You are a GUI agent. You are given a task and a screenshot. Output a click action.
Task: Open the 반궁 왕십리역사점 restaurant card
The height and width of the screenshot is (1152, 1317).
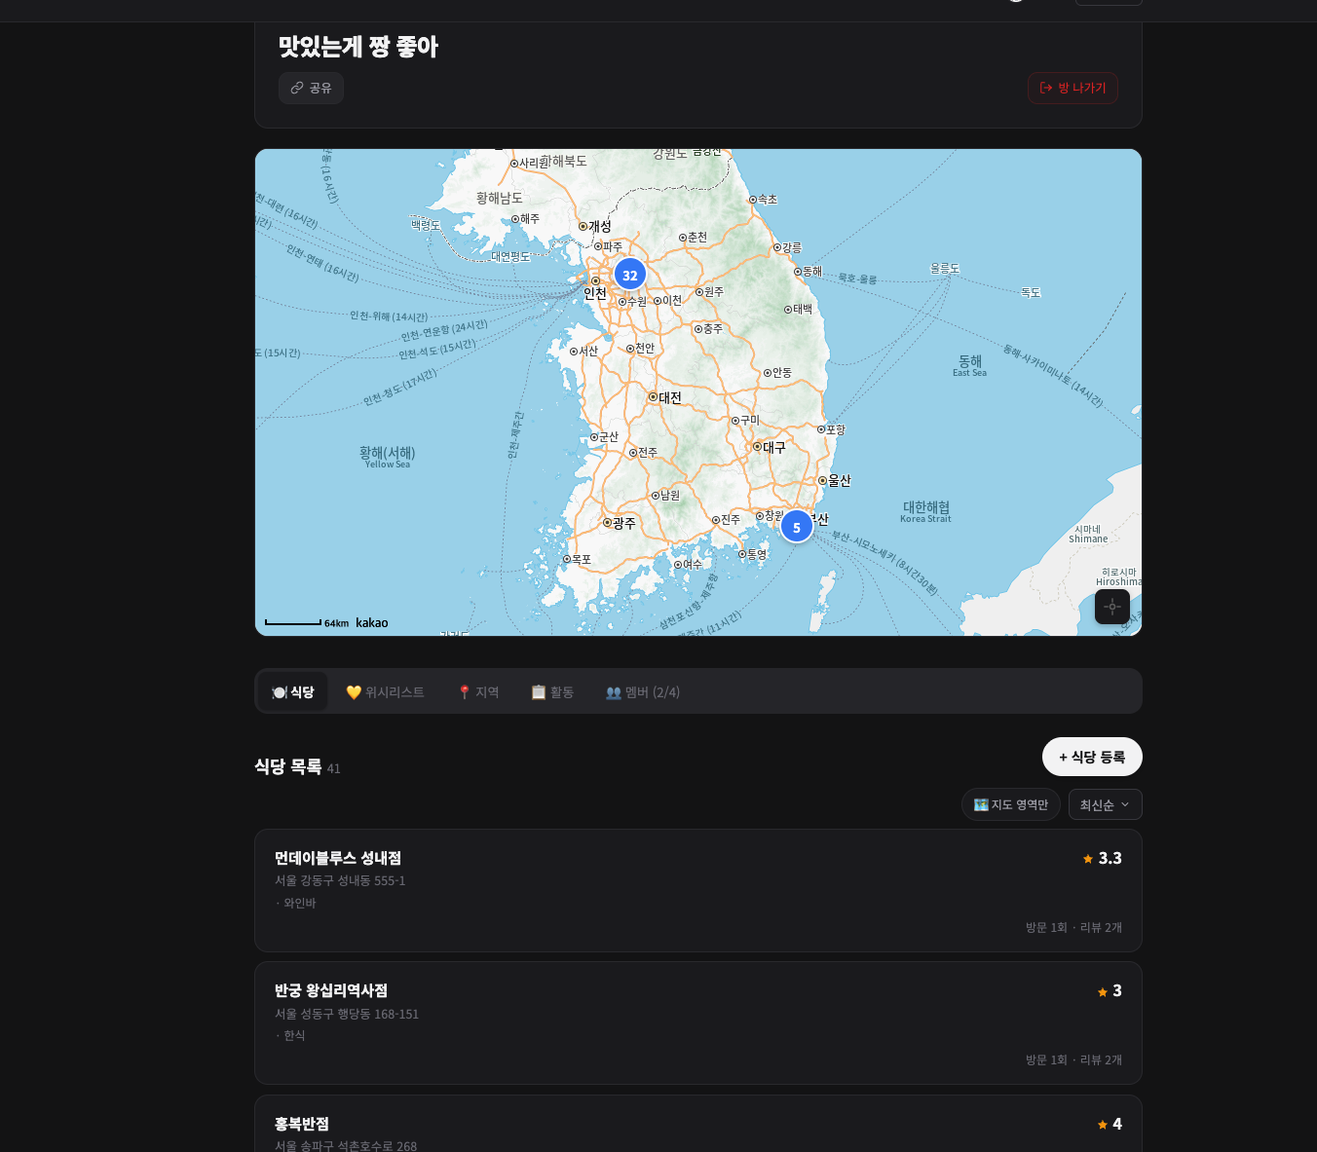(x=698, y=1022)
